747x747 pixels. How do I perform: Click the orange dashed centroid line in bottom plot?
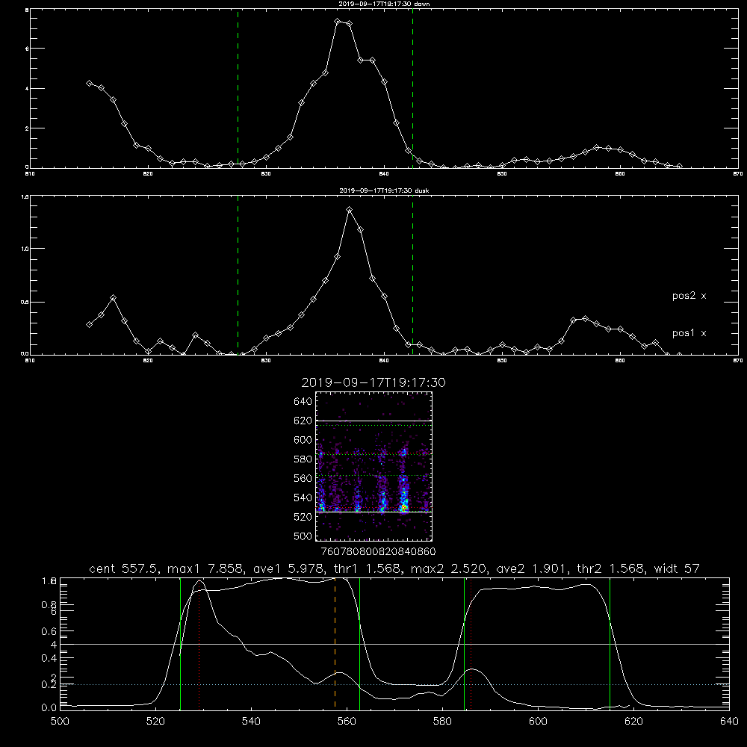pos(335,643)
